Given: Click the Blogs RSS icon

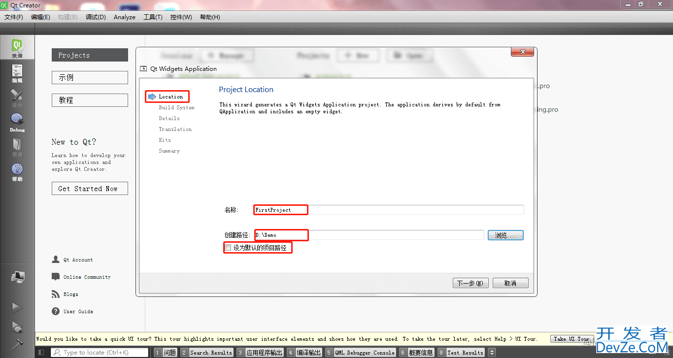Looking at the screenshot, I should [x=56, y=294].
